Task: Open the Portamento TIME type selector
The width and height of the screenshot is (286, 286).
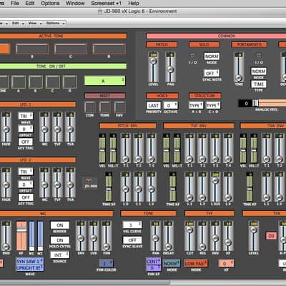Action: click(259, 84)
